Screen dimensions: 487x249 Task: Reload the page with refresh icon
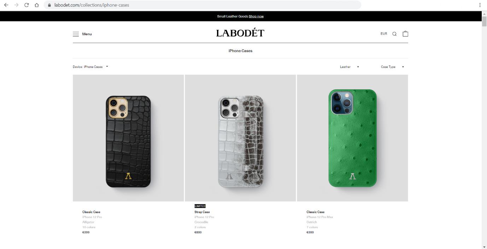27,5
